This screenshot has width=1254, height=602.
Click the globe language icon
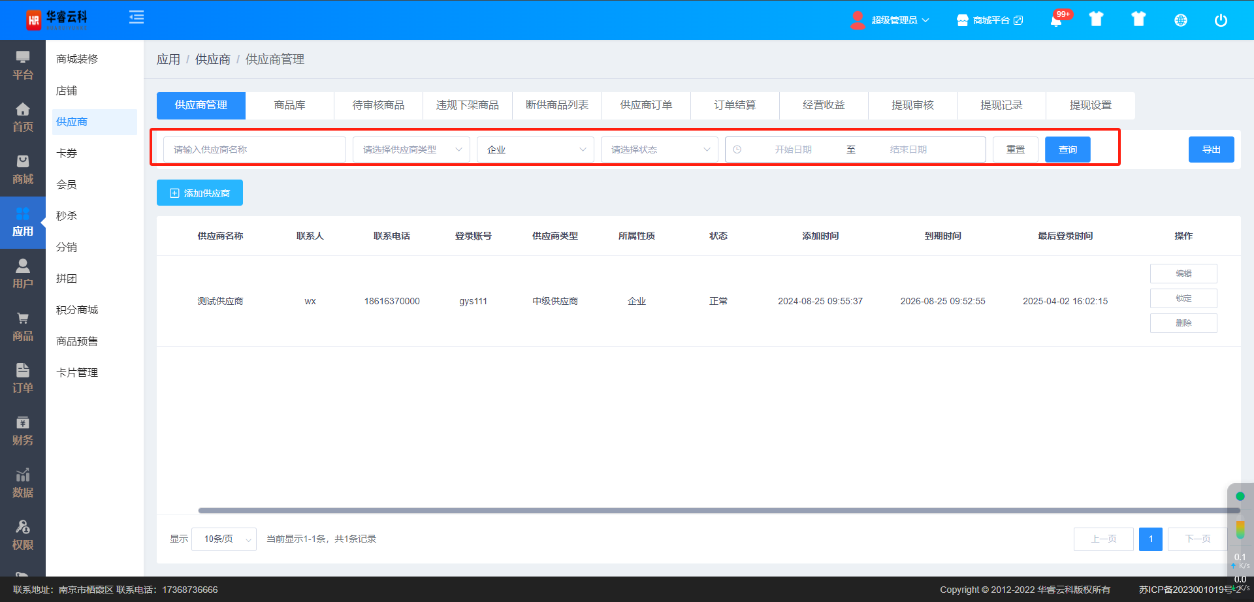click(1180, 20)
